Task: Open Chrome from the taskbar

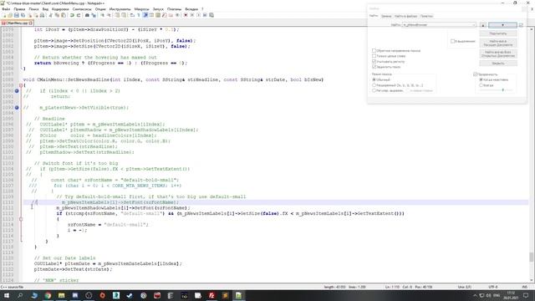Action: 48,295
